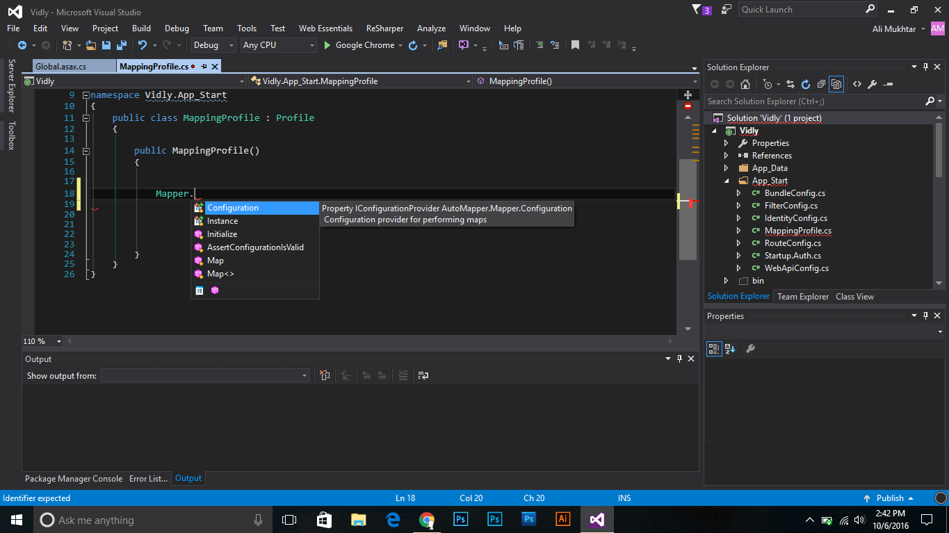Viewport: 949px width, 533px height.
Task: Open Adobe Illustrator from the taskbar
Action: 563,520
